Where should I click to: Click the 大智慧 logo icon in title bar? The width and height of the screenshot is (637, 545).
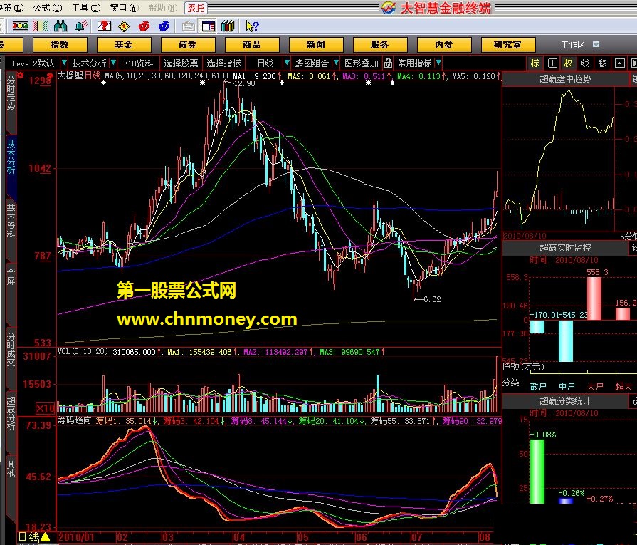tap(389, 8)
